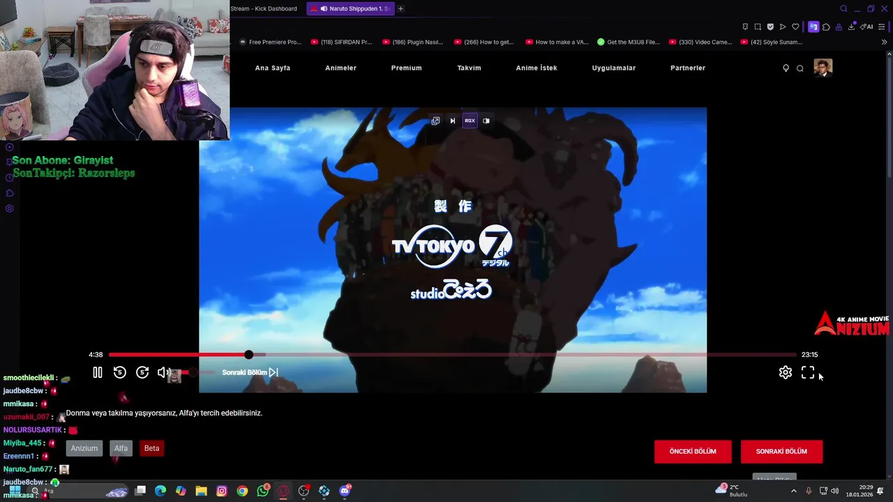Image resolution: width=893 pixels, height=502 pixels.
Task: Click the pop-out video icon above the player
Action: click(x=435, y=121)
